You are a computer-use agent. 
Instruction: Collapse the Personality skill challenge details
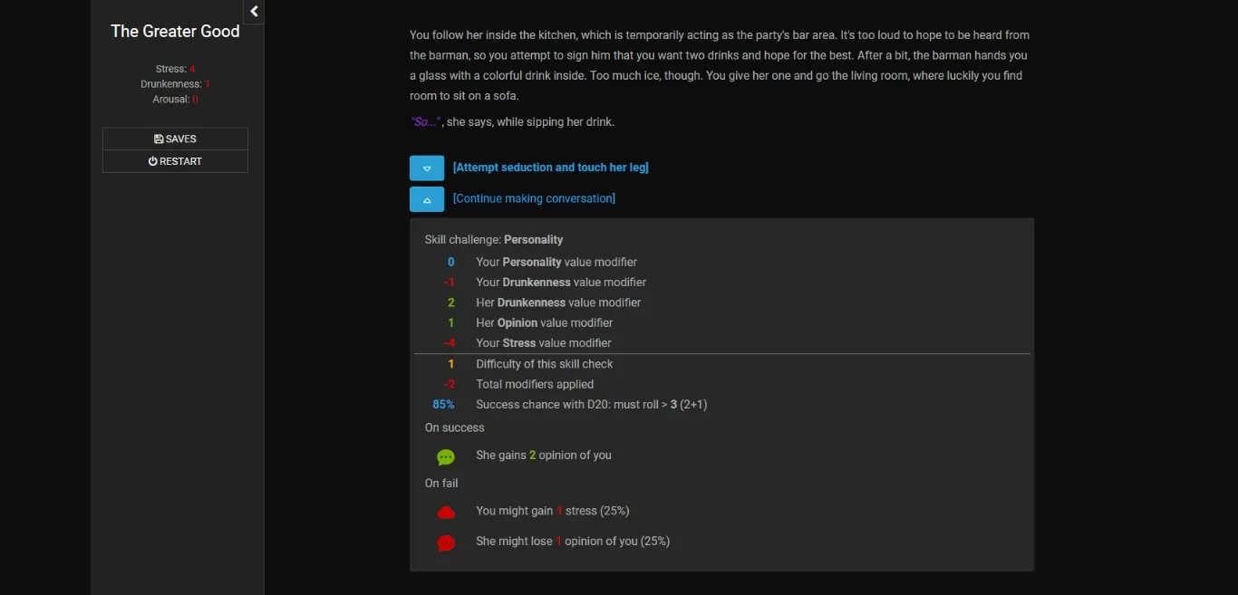(427, 198)
